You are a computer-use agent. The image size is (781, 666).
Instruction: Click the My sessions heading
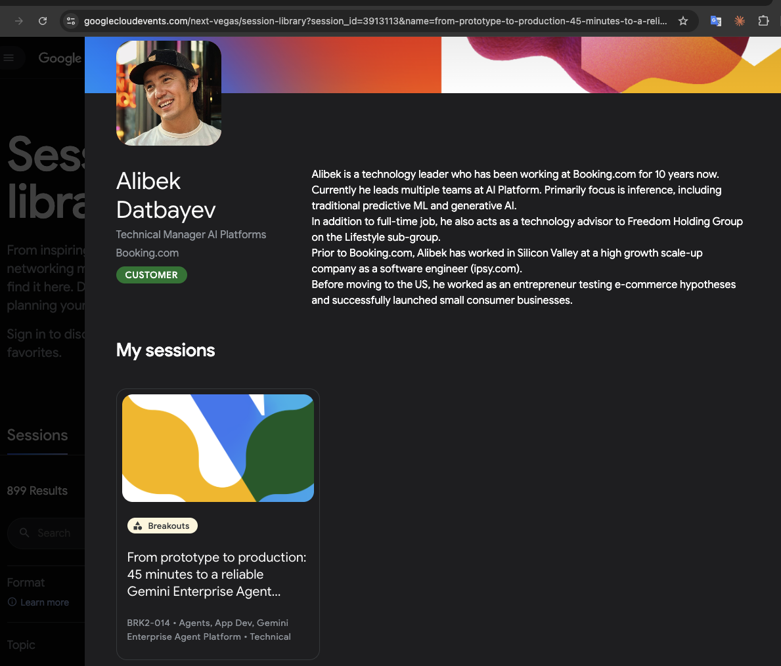166,350
